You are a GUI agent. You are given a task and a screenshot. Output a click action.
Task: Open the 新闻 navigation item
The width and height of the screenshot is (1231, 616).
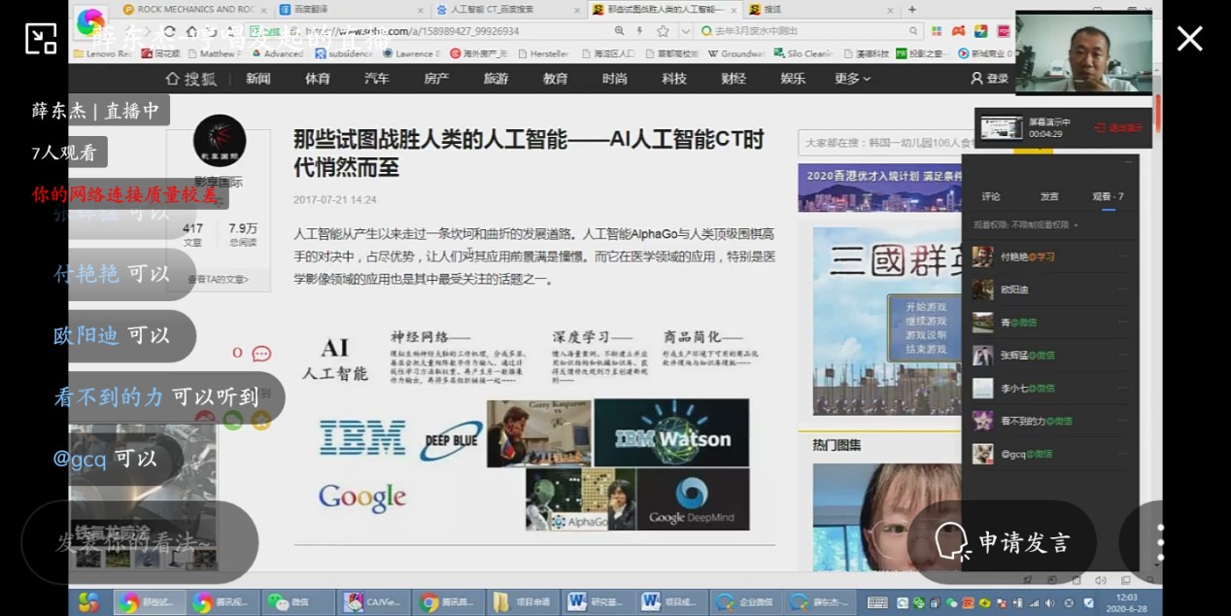click(258, 79)
